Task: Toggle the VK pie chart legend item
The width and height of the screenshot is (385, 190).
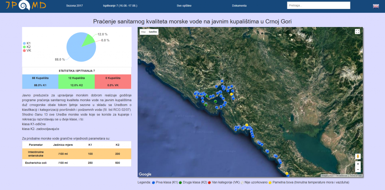Action: point(27,51)
